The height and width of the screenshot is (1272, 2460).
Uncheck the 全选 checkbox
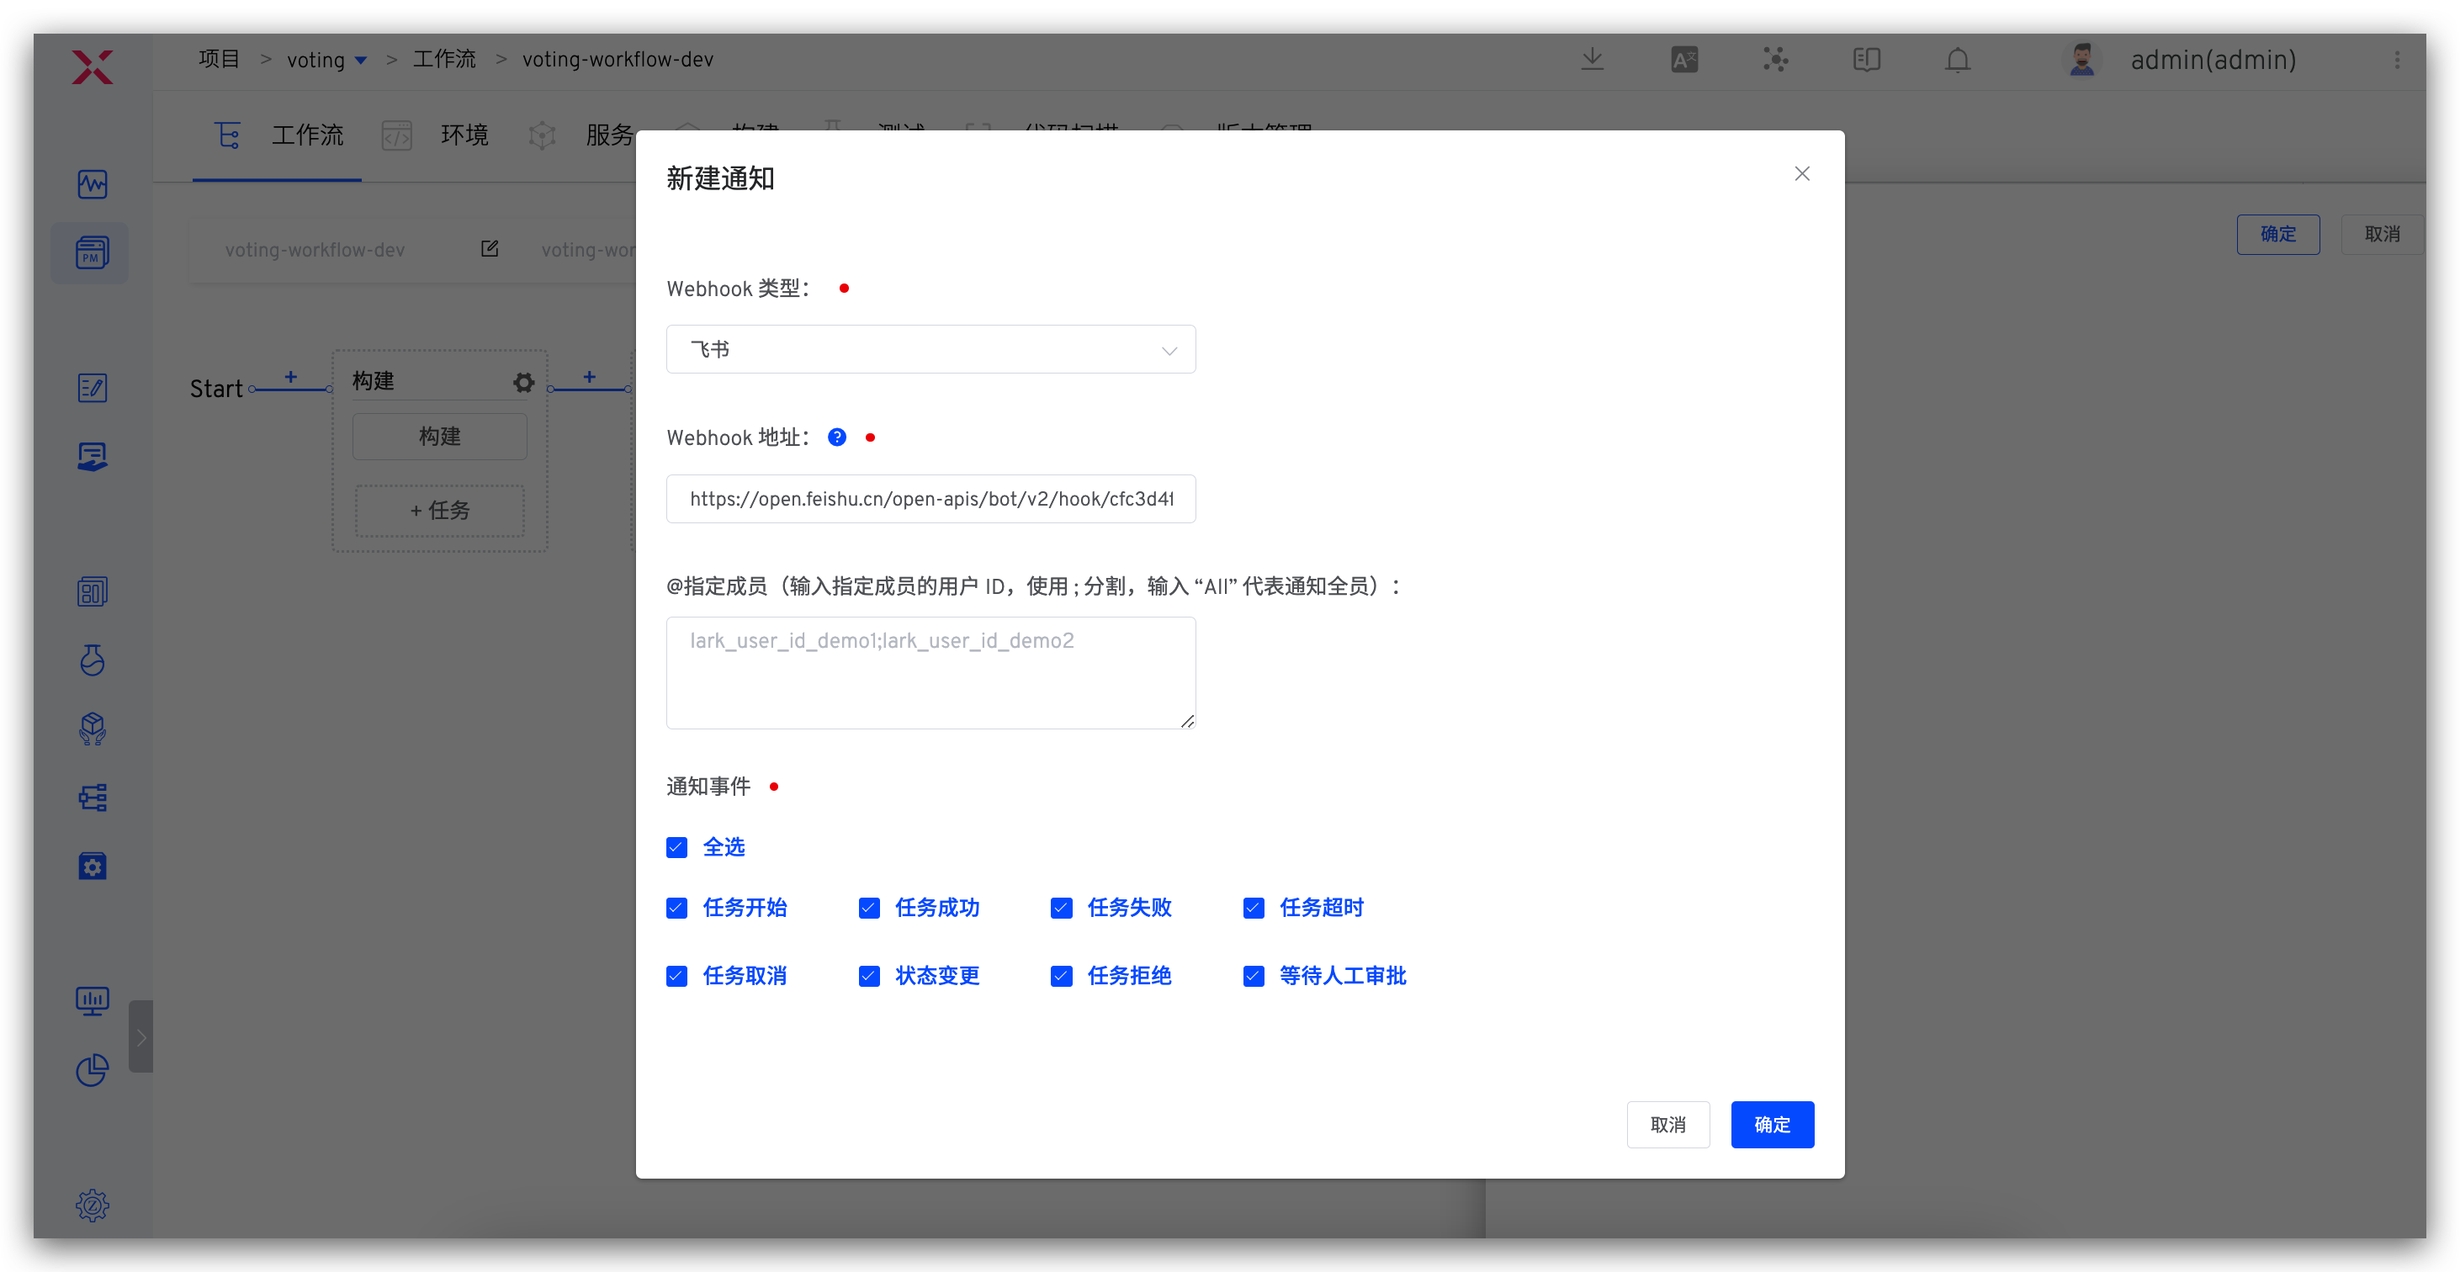(x=677, y=847)
